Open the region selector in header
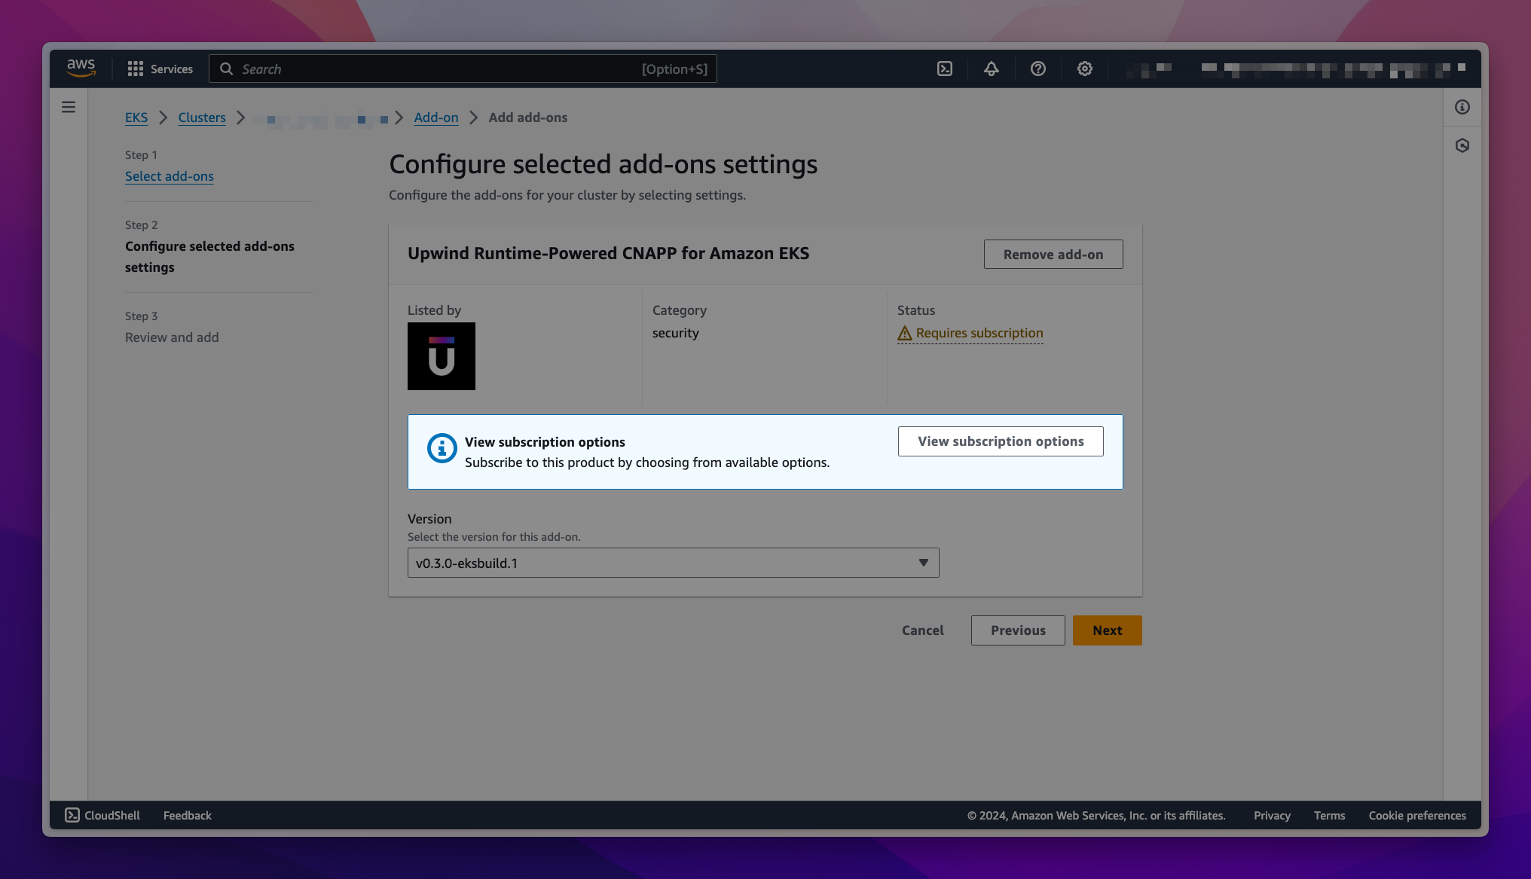The image size is (1531, 879). pyautogui.click(x=1148, y=69)
